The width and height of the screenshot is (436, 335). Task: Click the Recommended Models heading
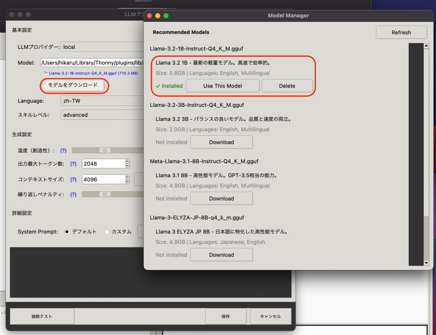point(181,32)
